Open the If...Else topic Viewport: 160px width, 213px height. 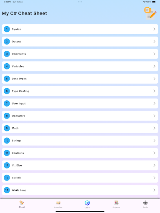[80, 165]
